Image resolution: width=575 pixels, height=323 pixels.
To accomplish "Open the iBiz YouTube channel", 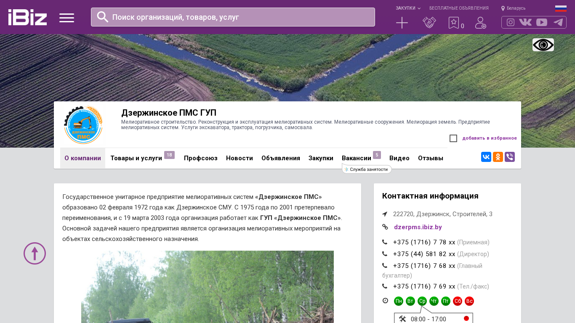I will (x=542, y=22).
